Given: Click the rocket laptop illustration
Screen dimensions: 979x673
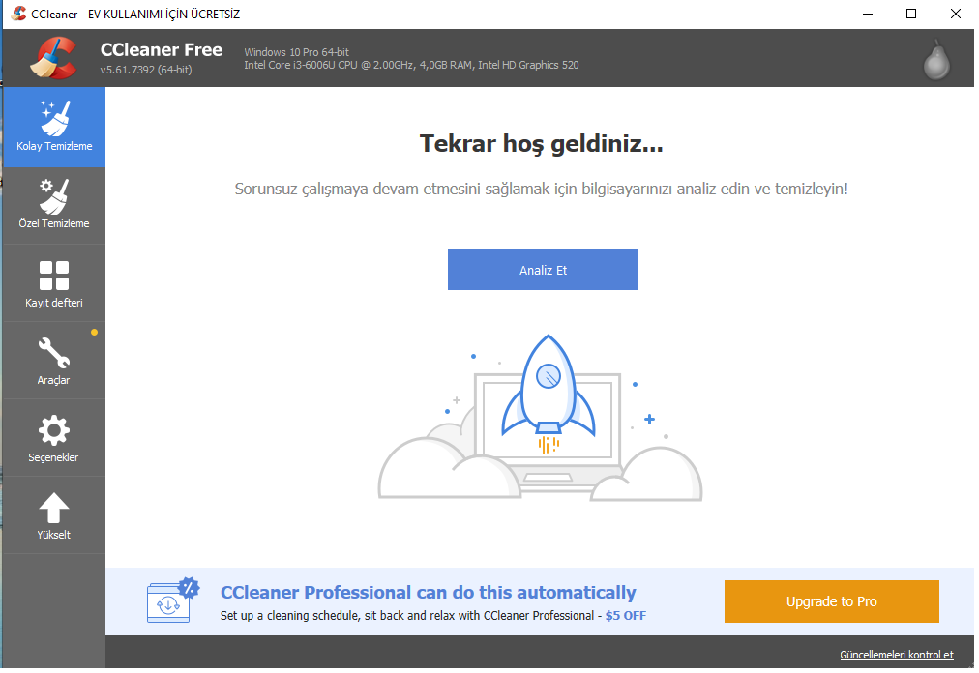Looking at the screenshot, I should (541, 417).
